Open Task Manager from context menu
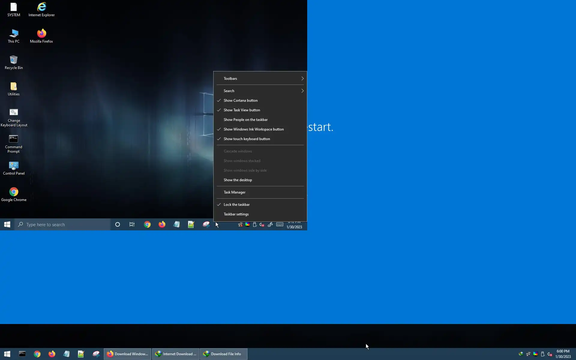Viewport: 576px width, 360px height. coord(234,192)
